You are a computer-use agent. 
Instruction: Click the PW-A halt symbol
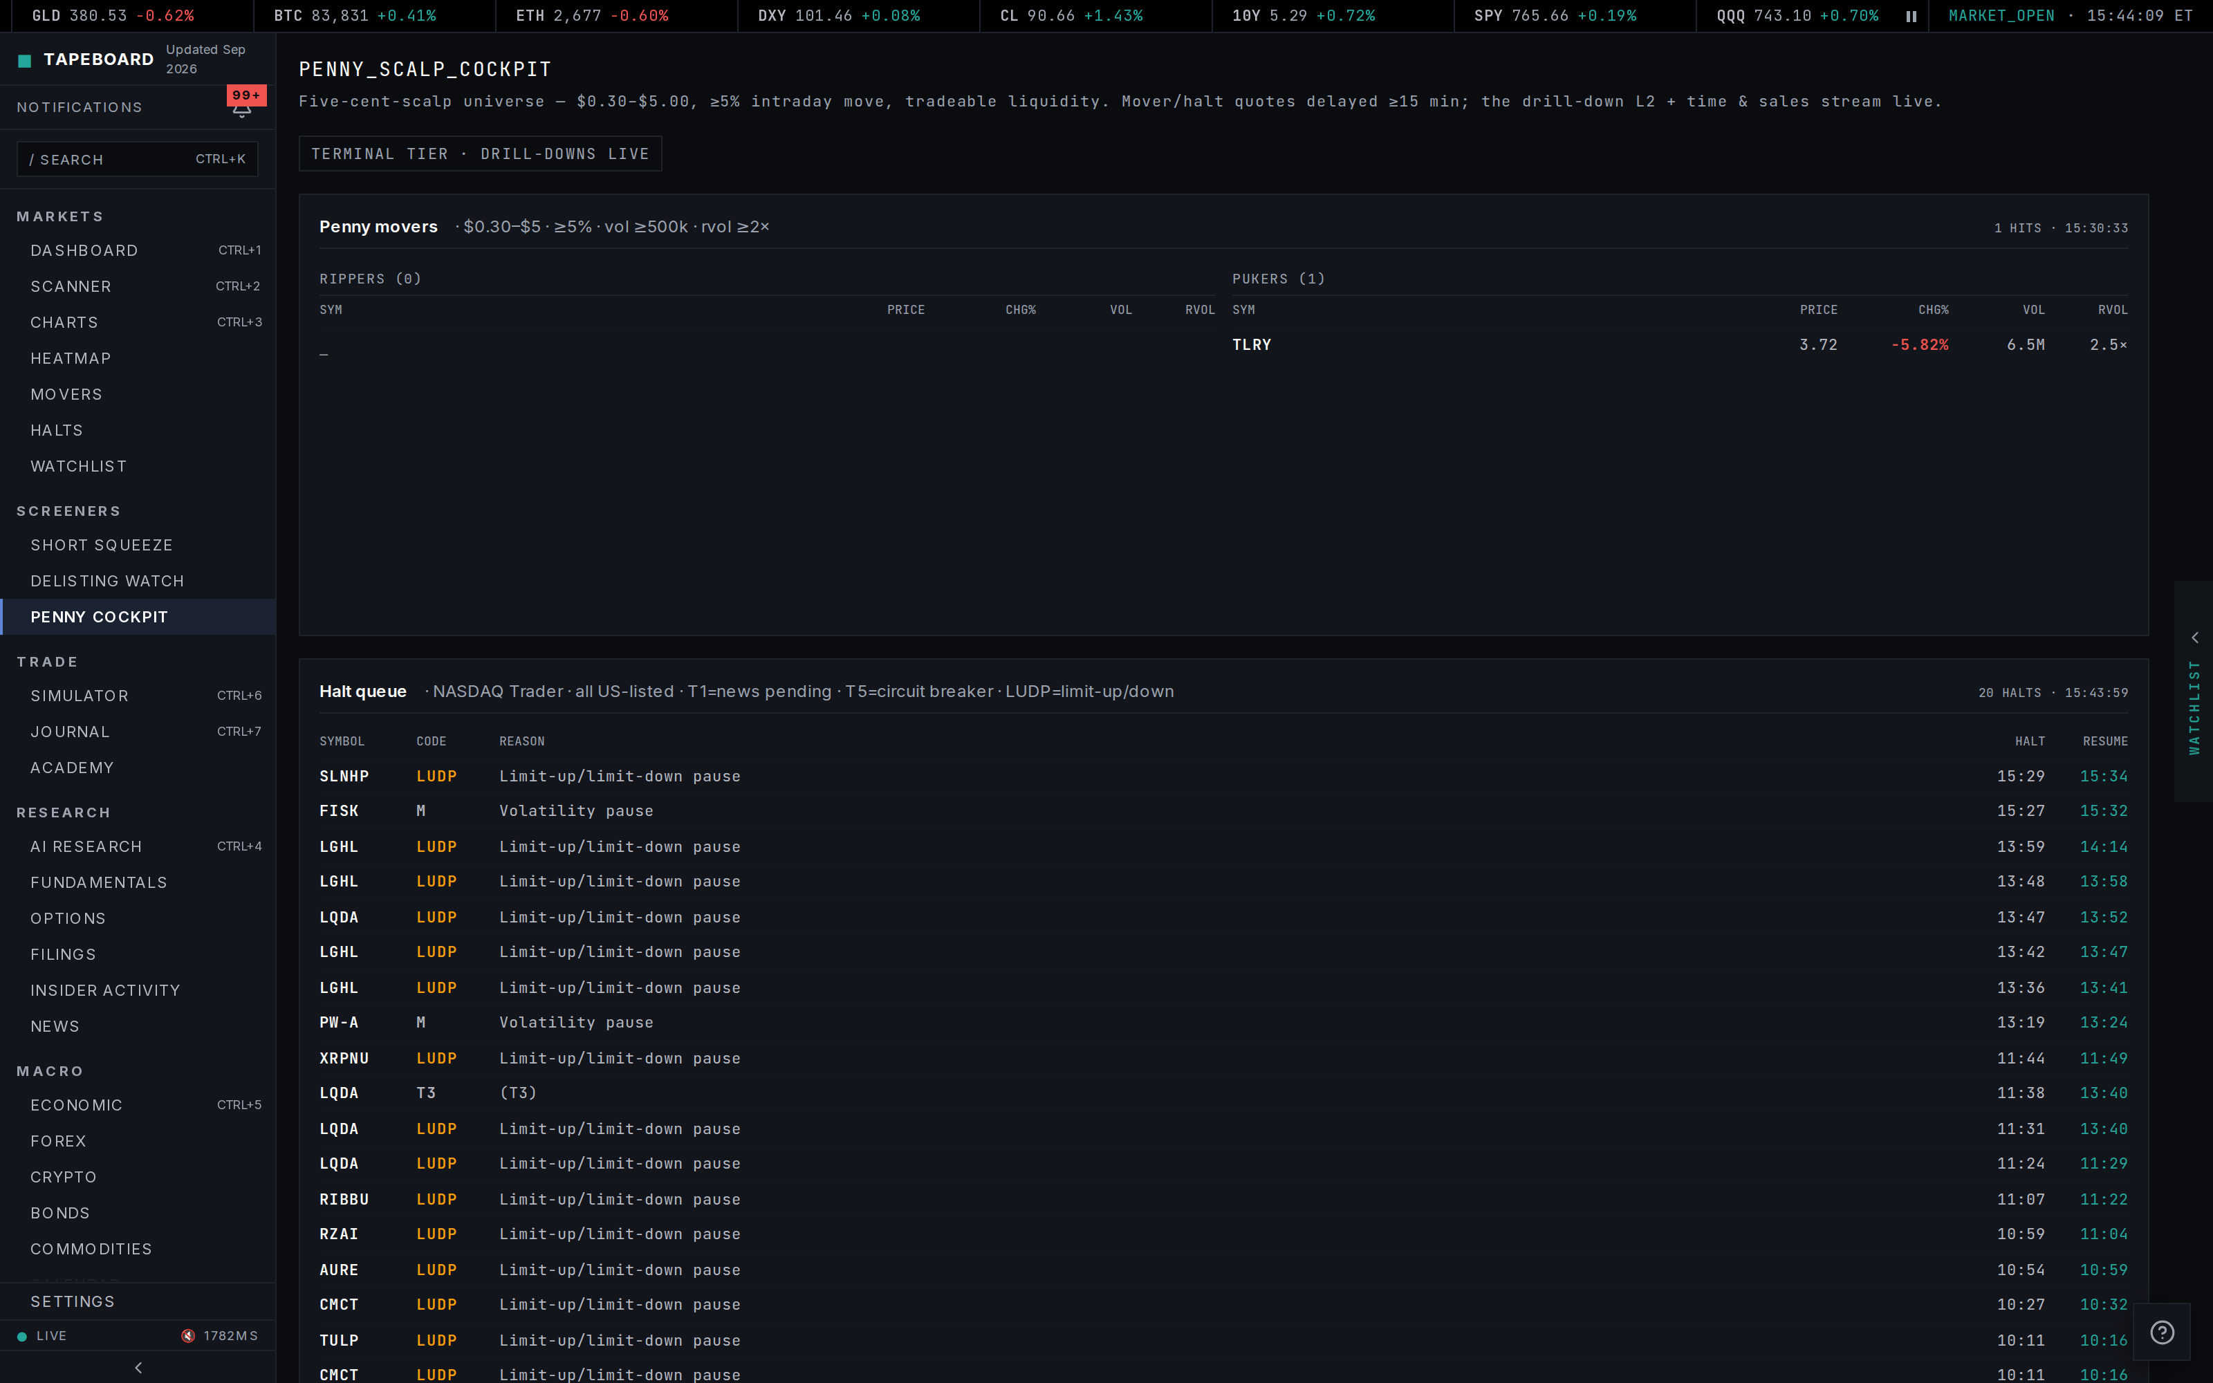point(338,1023)
